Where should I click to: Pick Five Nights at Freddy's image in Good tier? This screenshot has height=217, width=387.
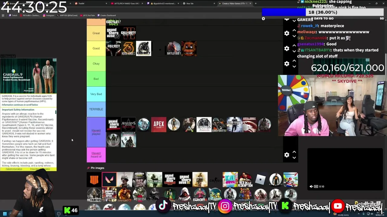tap(189, 49)
